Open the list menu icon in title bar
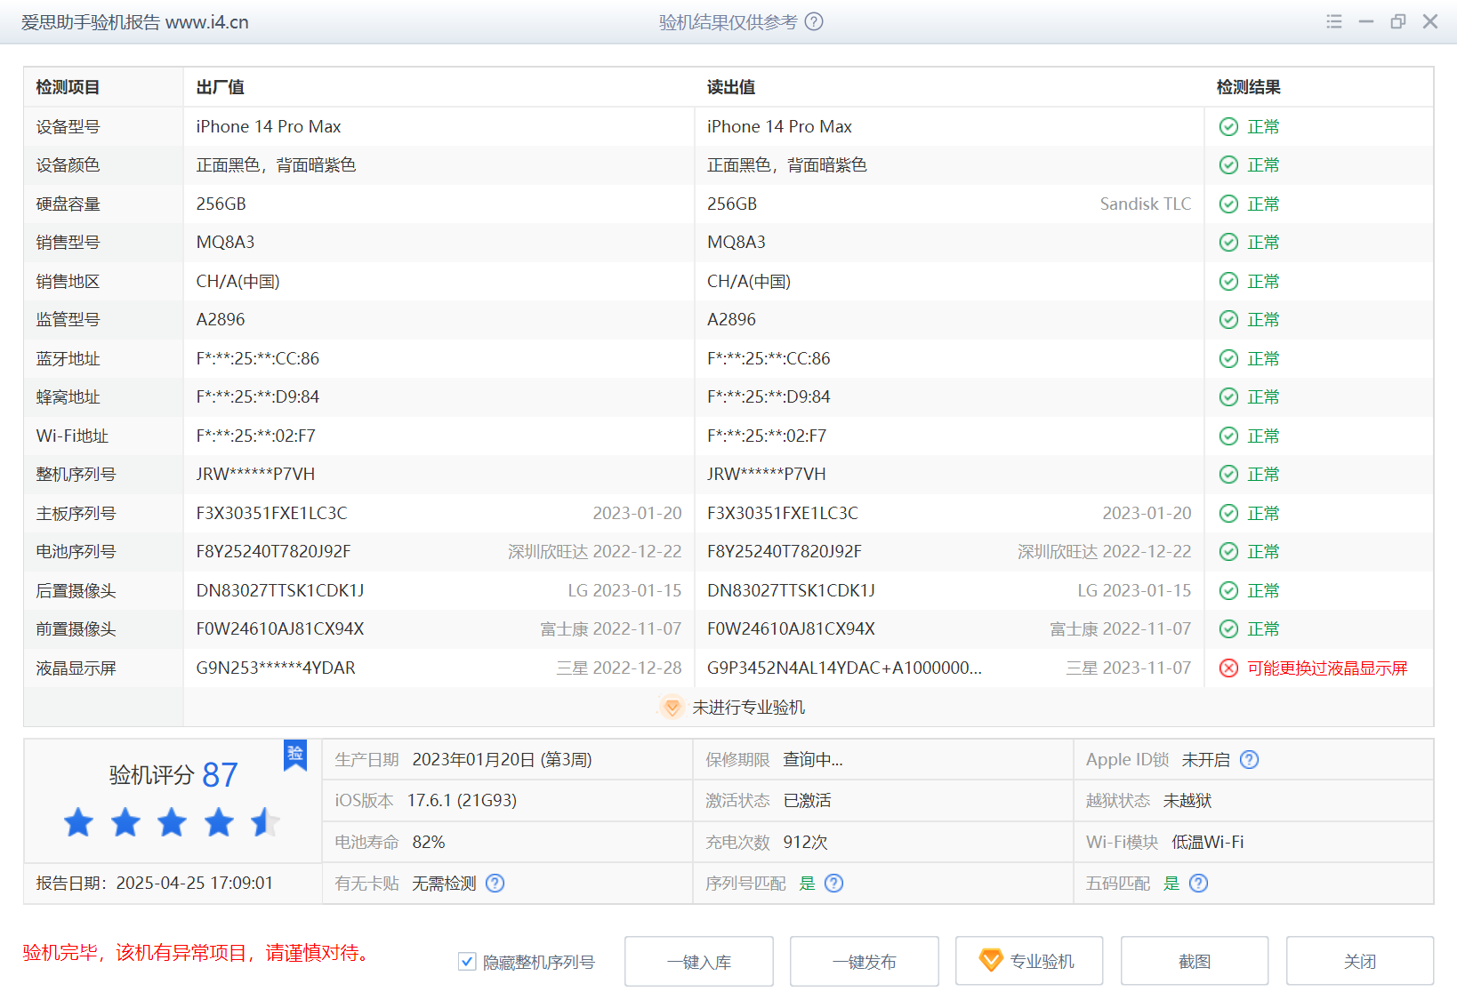Image resolution: width=1457 pixels, height=1008 pixels. click(x=1333, y=21)
